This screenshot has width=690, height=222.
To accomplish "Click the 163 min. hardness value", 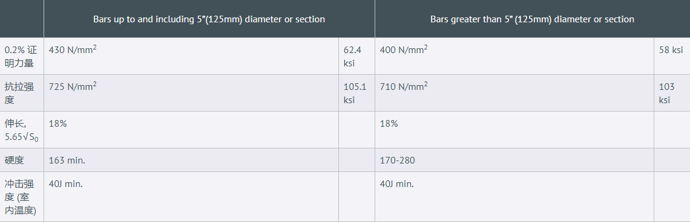I will [x=67, y=160].
